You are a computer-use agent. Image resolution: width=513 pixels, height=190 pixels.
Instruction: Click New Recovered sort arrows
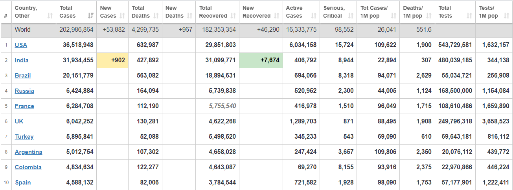pyautogui.click(x=277, y=16)
